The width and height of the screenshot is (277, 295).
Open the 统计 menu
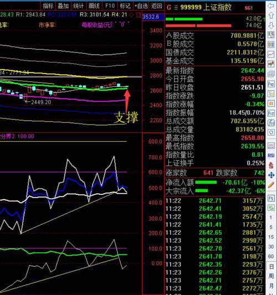[78, 6]
